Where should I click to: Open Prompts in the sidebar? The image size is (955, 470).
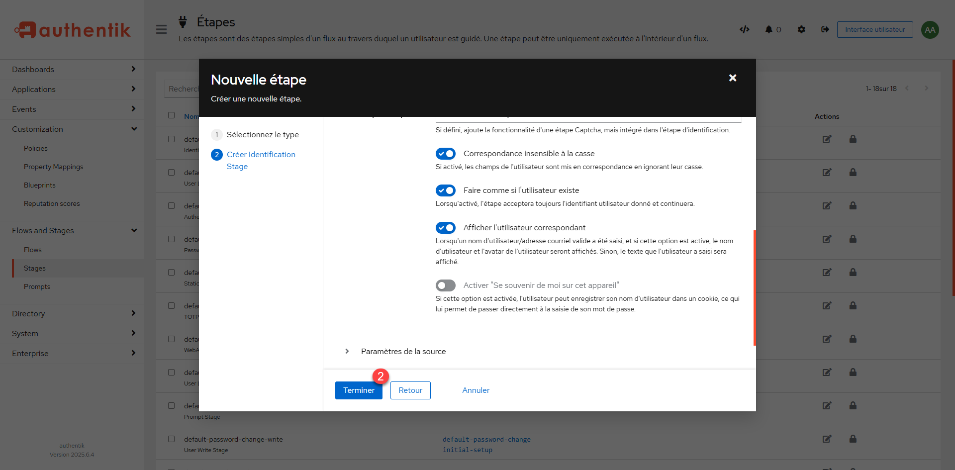click(x=37, y=287)
